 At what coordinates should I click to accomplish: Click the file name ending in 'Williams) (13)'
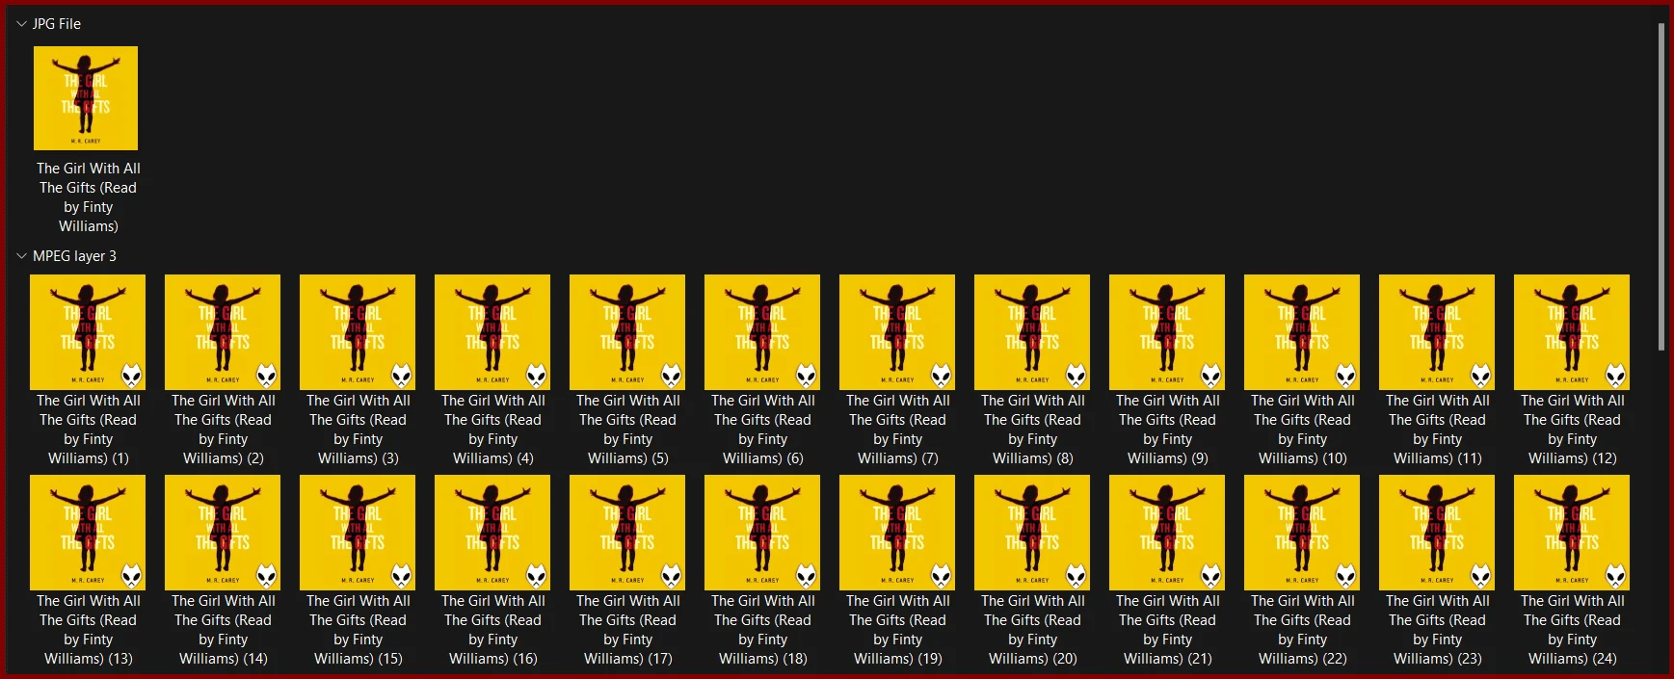click(89, 630)
